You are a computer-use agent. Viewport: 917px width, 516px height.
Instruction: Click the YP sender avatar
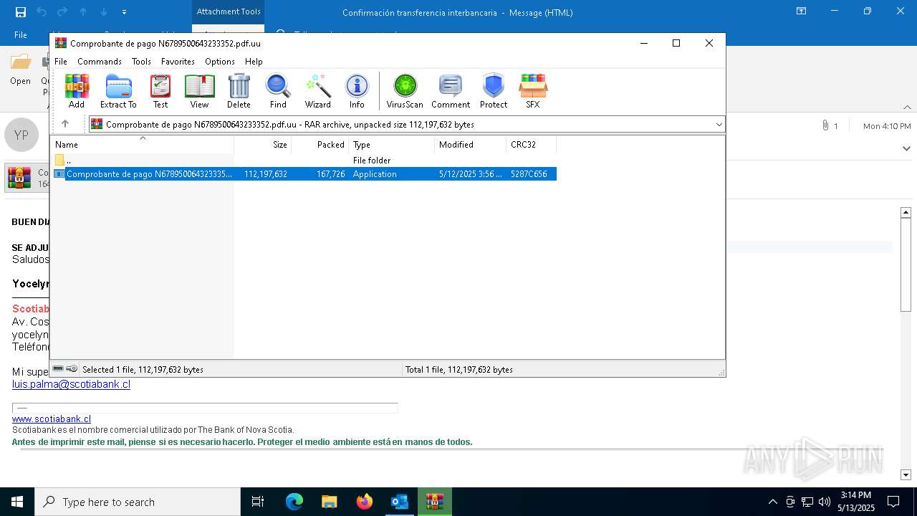click(x=21, y=135)
